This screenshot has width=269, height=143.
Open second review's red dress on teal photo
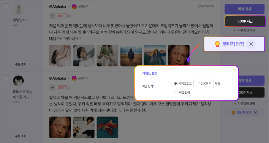pos(108,127)
